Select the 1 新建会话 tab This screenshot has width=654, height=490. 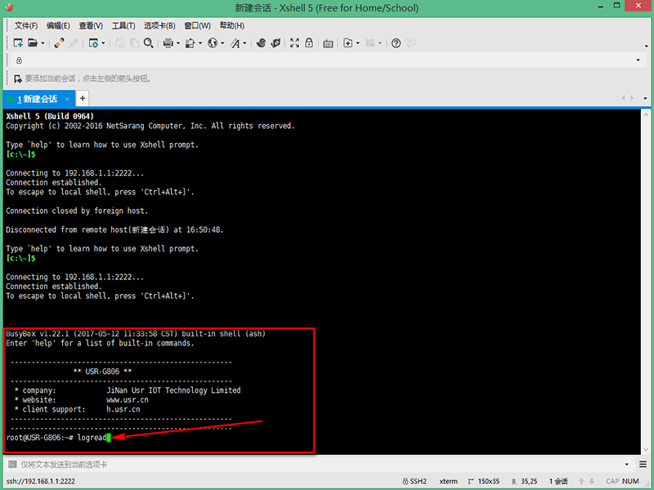tap(38, 99)
